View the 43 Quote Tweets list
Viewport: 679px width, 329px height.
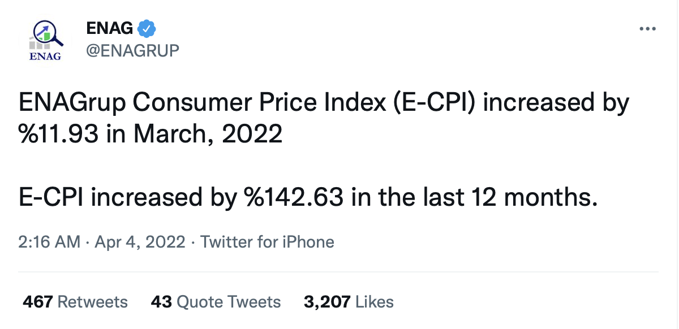click(216, 302)
